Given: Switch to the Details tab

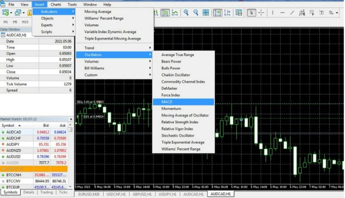Looking at the screenshot, I should click(x=29, y=192).
